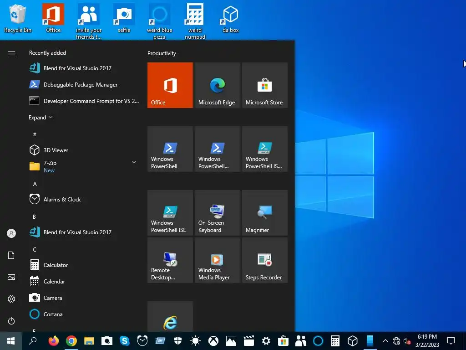Open the Magnifier tile

click(265, 213)
